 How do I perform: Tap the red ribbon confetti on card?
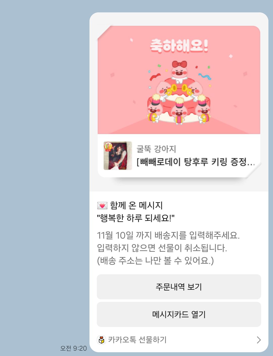(x=155, y=76)
